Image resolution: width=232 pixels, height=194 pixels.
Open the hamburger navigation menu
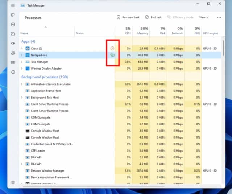(13, 5)
